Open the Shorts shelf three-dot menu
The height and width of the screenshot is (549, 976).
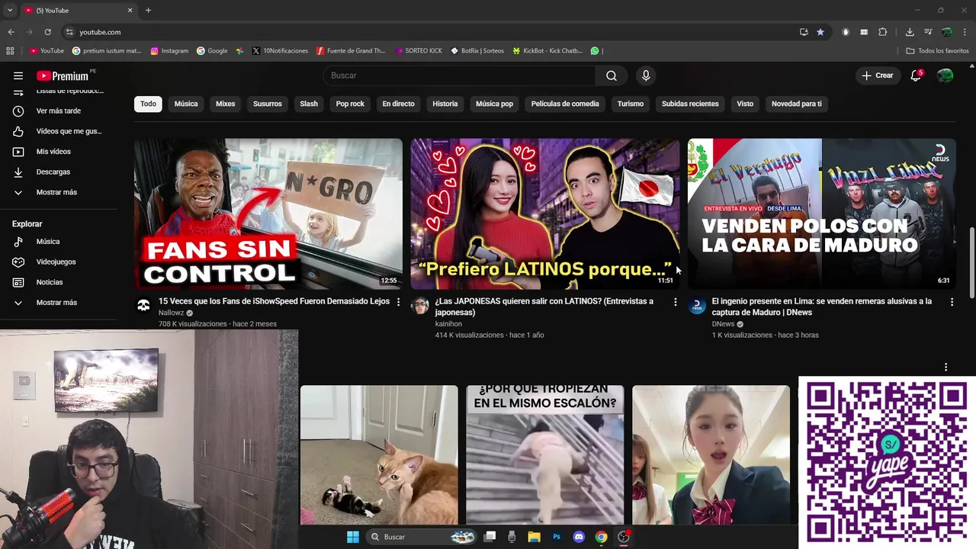pyautogui.click(x=945, y=368)
